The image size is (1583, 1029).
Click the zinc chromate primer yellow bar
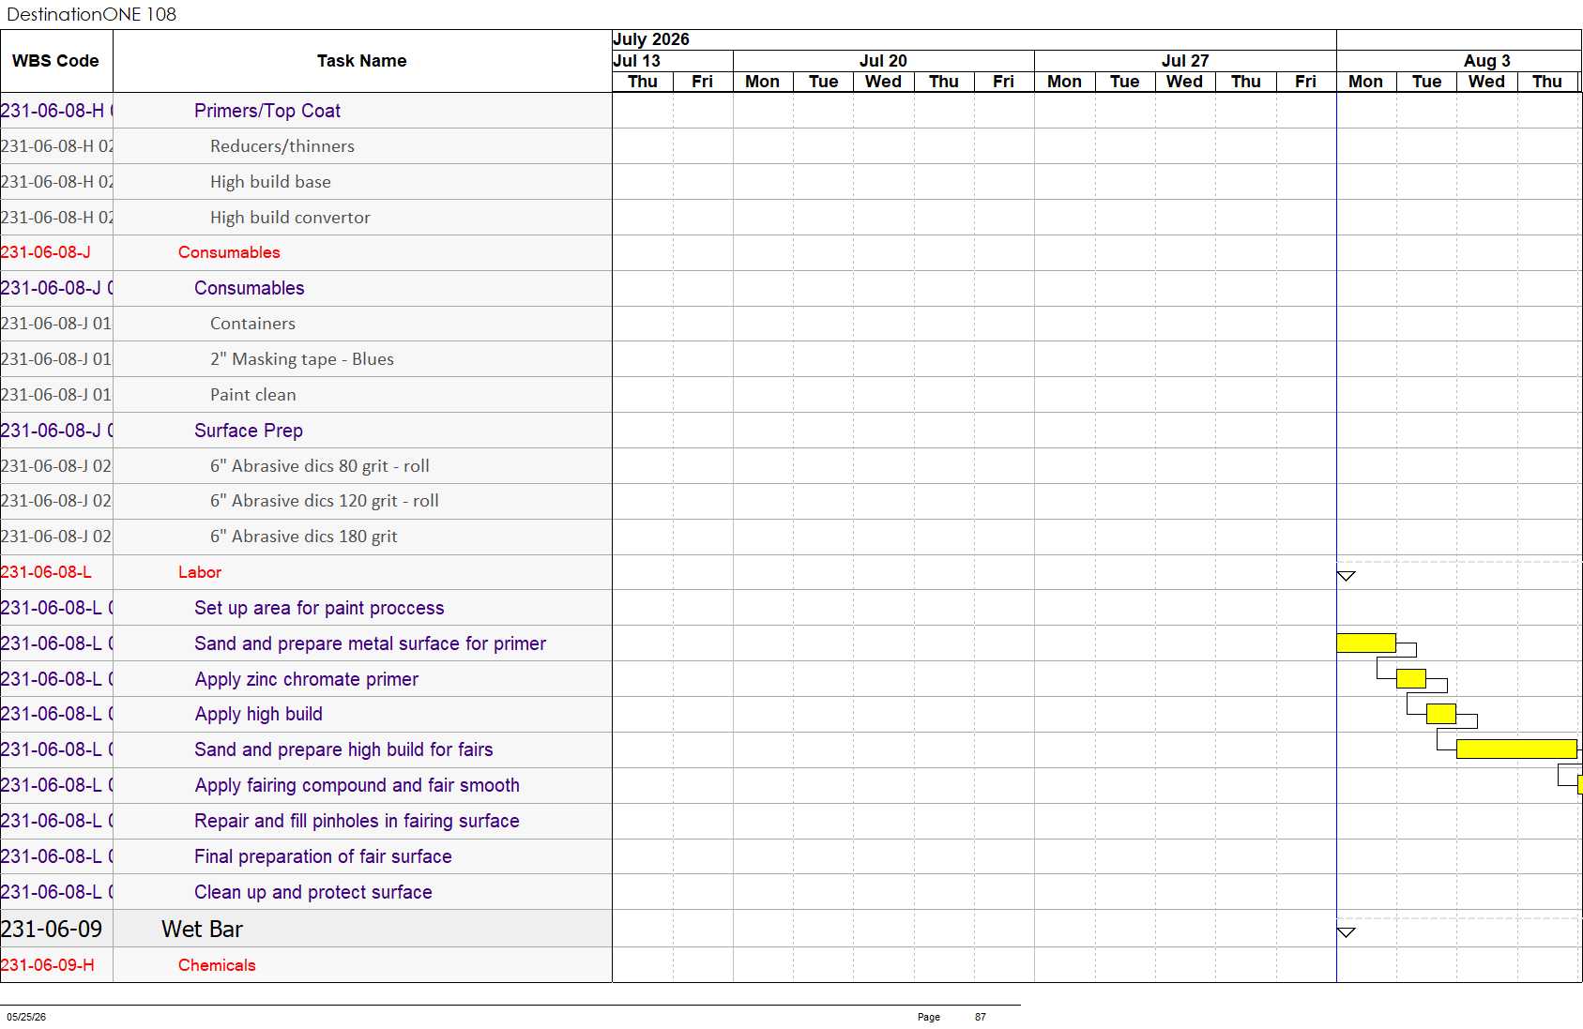(1411, 678)
